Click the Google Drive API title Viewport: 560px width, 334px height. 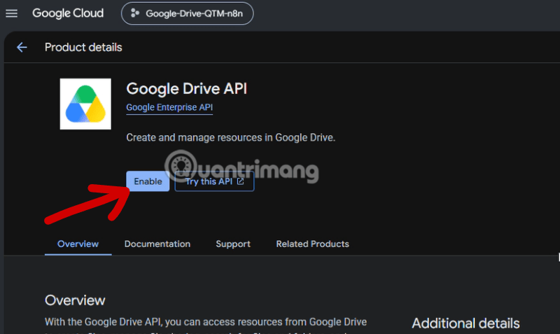coord(186,89)
